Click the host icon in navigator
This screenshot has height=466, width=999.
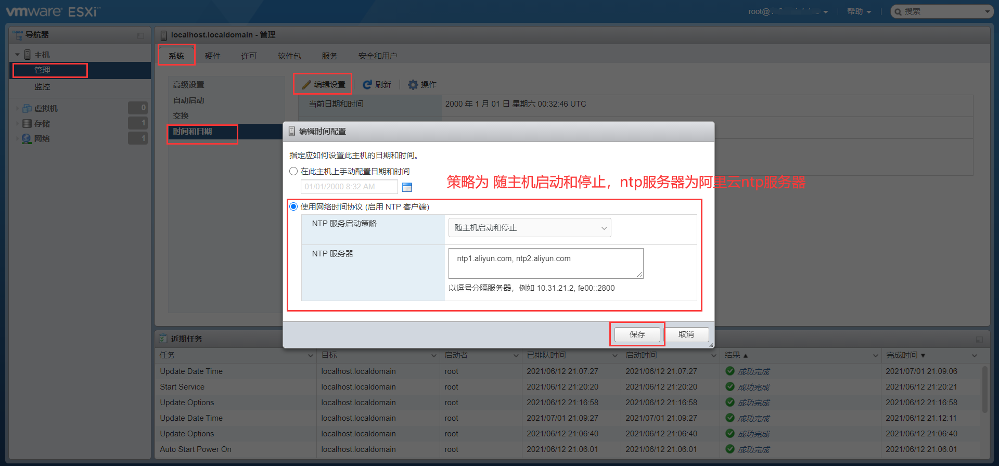coord(28,55)
